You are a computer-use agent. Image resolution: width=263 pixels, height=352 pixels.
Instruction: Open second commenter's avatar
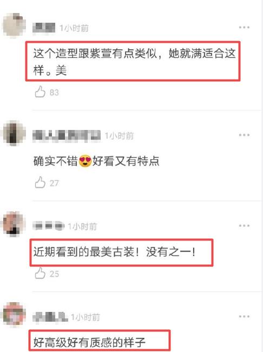coord(14,133)
